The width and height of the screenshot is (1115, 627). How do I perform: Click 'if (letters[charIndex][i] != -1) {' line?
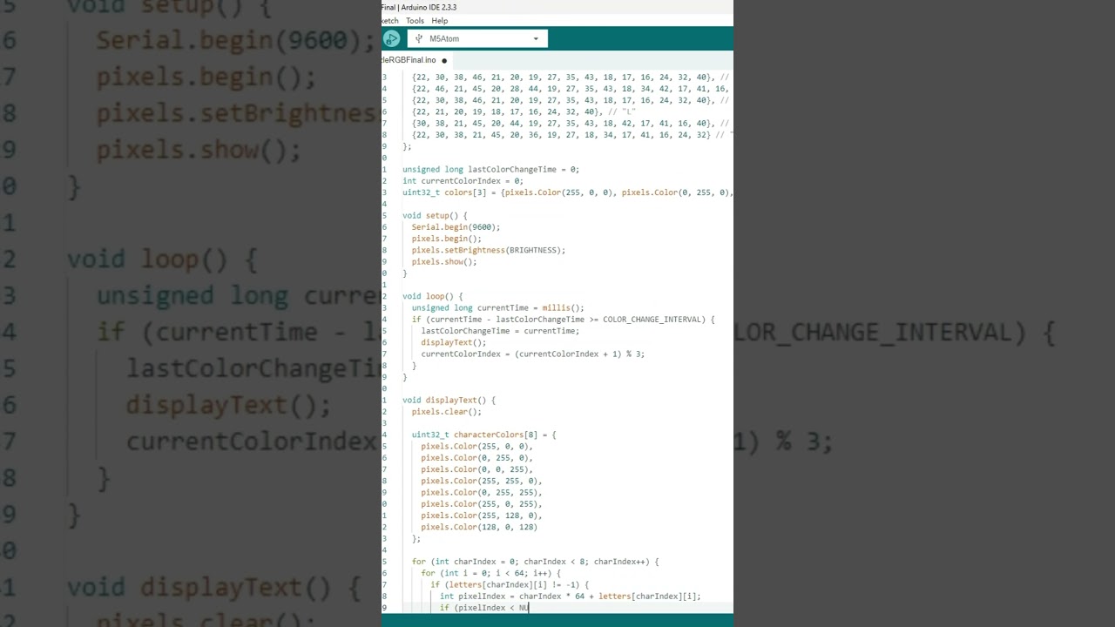(510, 584)
